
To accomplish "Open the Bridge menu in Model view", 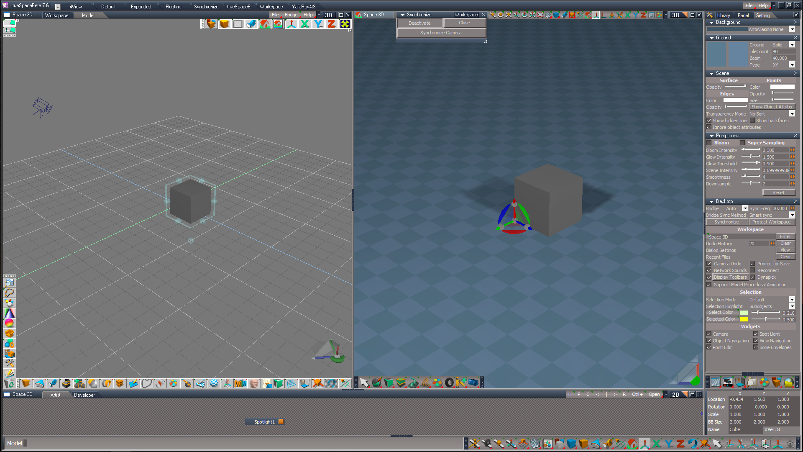I will click(291, 15).
